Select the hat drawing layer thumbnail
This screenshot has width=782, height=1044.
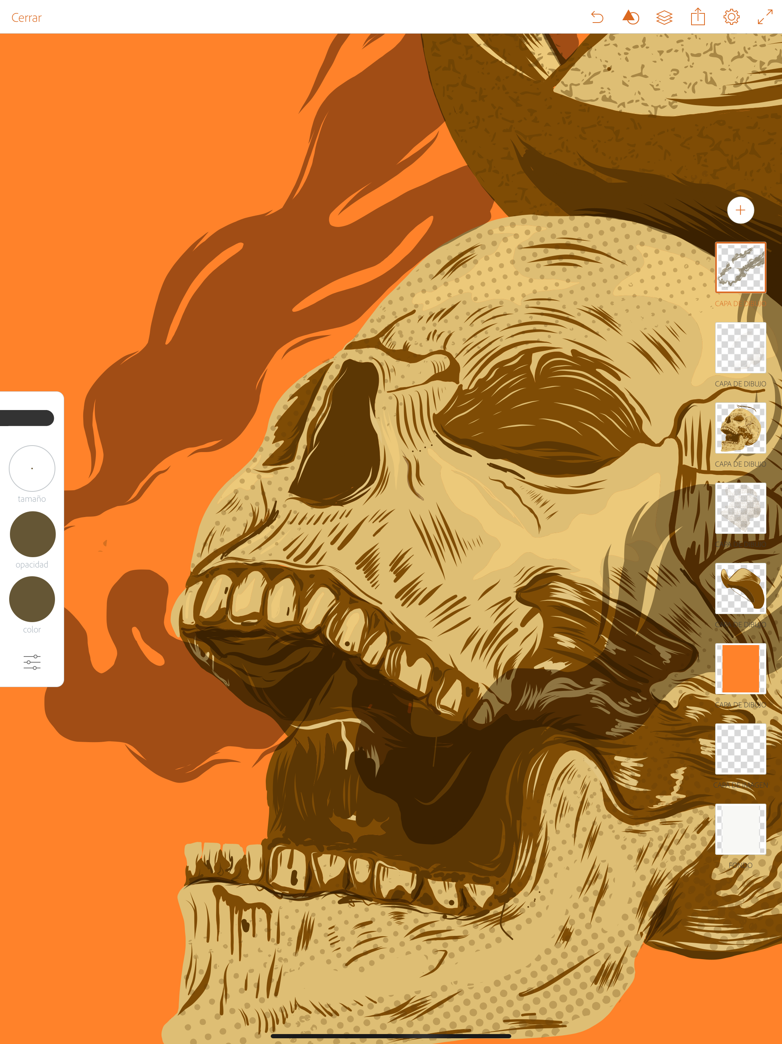740,588
